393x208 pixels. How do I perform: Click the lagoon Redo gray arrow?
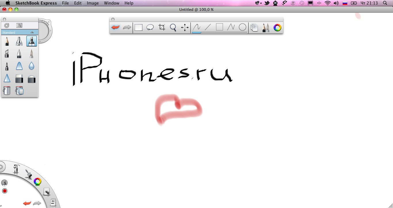point(37,203)
